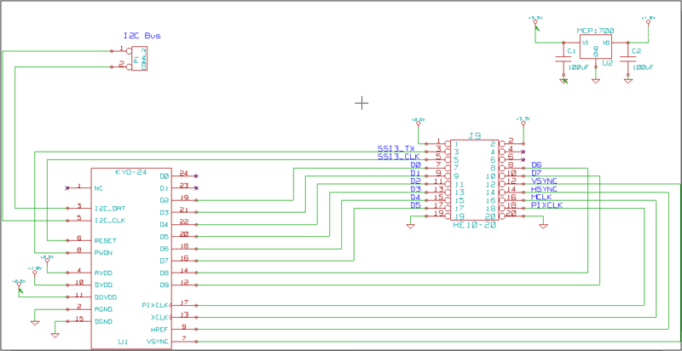Viewport: 682px width, 351px height.
Task: Select the I2C Bus title text
Action: [x=142, y=36]
